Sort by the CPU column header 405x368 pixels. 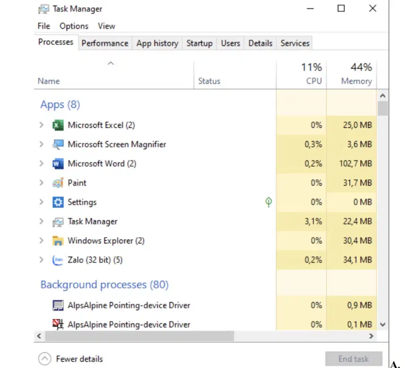pyautogui.click(x=301, y=75)
